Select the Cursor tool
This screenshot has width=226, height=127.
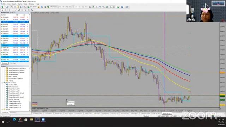click(x=2, y=10)
